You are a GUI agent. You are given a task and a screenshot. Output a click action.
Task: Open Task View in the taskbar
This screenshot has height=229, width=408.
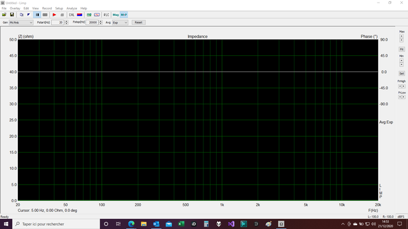(x=119, y=224)
